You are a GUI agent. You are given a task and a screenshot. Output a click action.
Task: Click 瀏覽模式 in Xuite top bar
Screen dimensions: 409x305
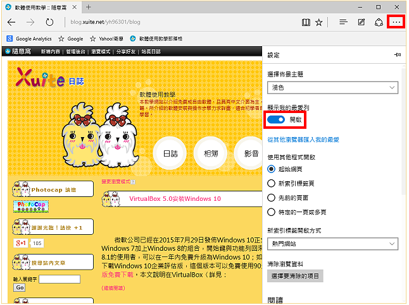101,52
